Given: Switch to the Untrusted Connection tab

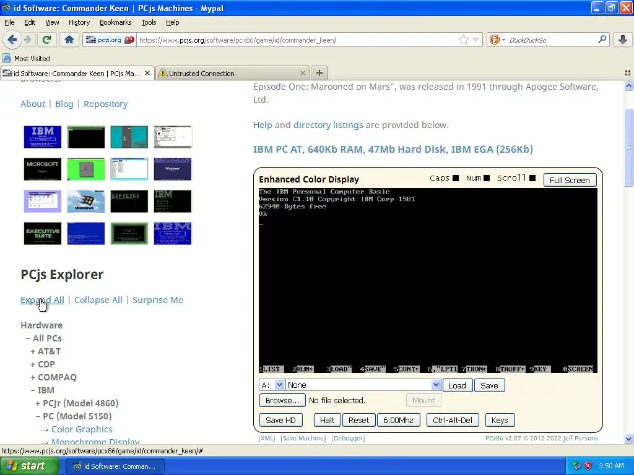Looking at the screenshot, I should [x=233, y=73].
